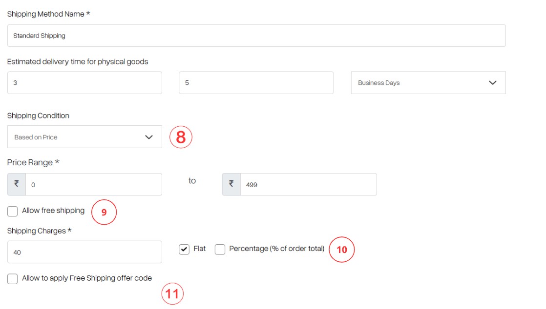Viewport: 546px width, 309px height.
Task: Enable the Allow free shipping checkbox
Action: [13, 211]
